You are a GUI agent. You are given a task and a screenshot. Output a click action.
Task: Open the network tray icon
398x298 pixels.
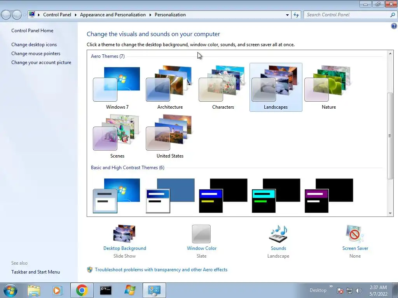pyautogui.click(x=349, y=291)
